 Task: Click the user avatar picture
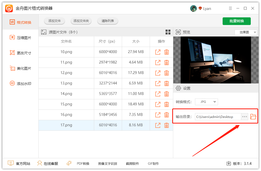(x=193, y=8)
